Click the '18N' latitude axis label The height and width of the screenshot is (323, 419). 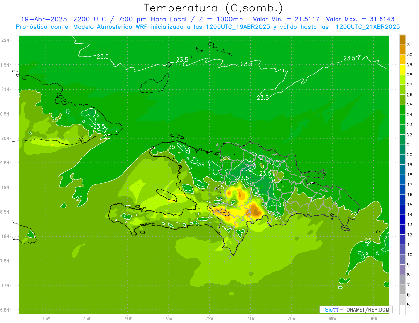(5, 237)
